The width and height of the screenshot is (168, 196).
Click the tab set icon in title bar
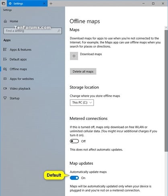pos(3,4)
